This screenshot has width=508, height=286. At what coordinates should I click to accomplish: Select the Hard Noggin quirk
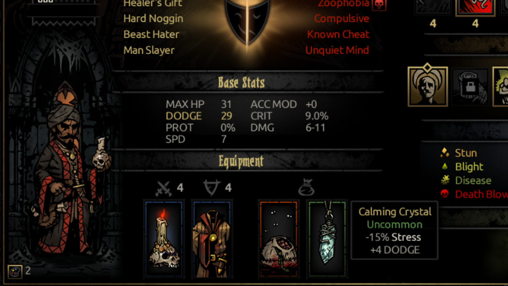click(153, 18)
